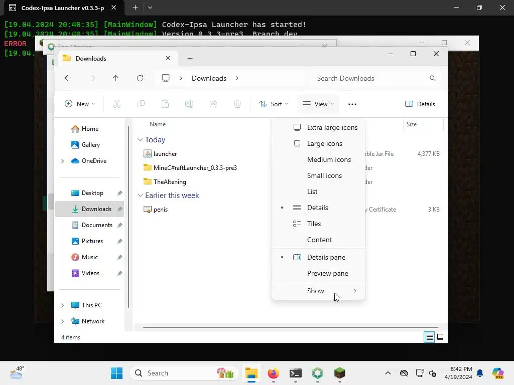This screenshot has width=514, height=385.
Task: Close the Downloads tab
Action: click(168, 58)
